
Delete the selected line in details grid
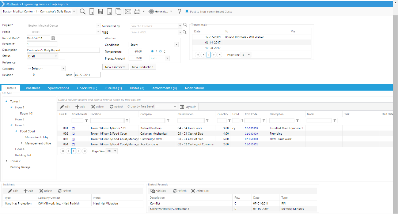click(x=98, y=107)
